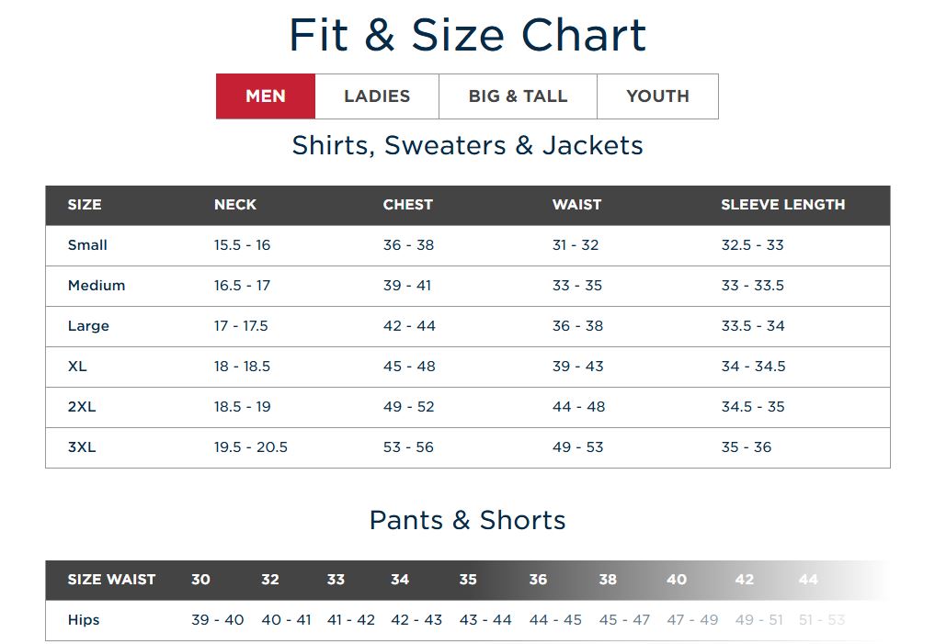Select the 2XL size row label

[82, 407]
